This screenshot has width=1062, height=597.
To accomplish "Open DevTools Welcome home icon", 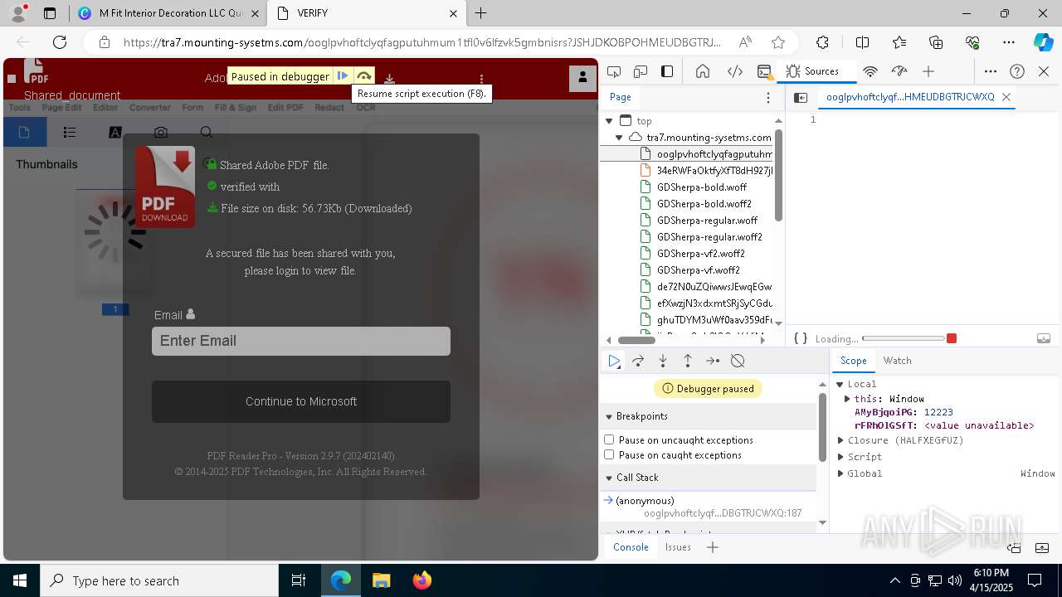I will 703,71.
